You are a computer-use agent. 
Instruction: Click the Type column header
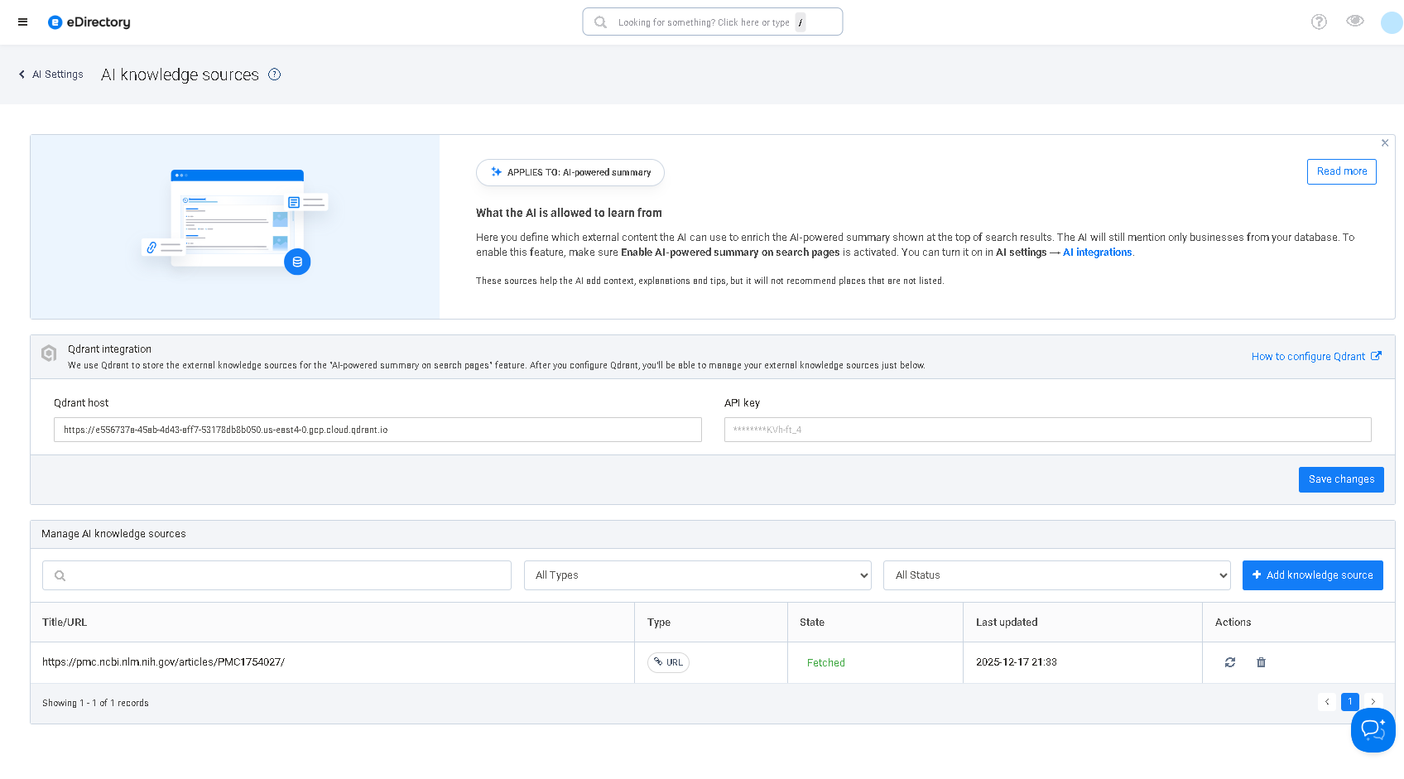click(659, 623)
